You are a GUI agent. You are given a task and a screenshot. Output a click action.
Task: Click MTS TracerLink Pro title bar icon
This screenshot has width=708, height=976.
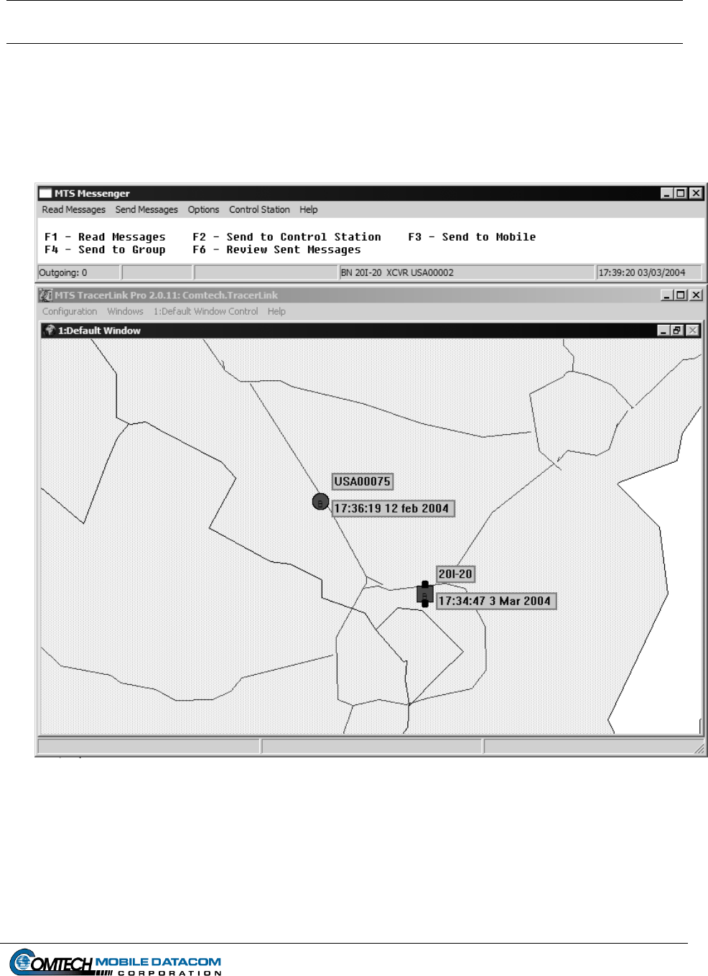(x=46, y=295)
